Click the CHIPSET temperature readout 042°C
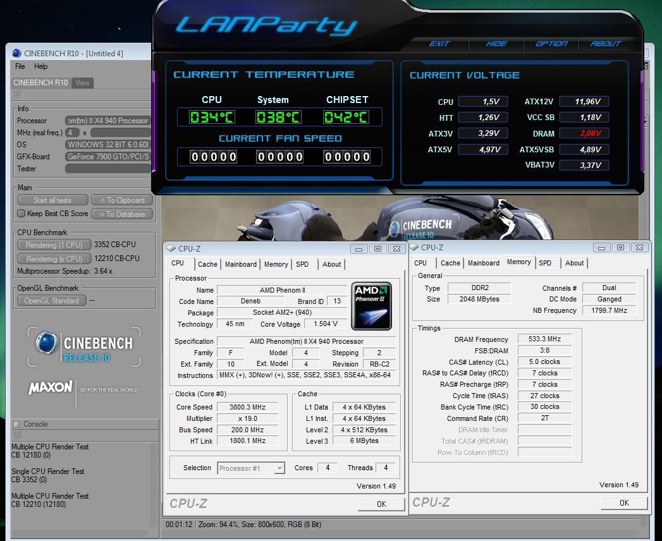Image resolution: width=662 pixels, height=541 pixels. click(x=346, y=117)
